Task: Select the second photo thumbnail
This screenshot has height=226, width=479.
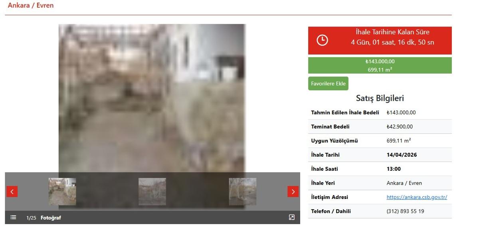Action: click(x=152, y=191)
